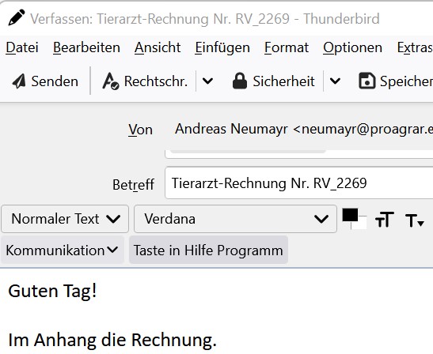Click the increase font size icon
This screenshot has width=433, height=354.
point(385,220)
